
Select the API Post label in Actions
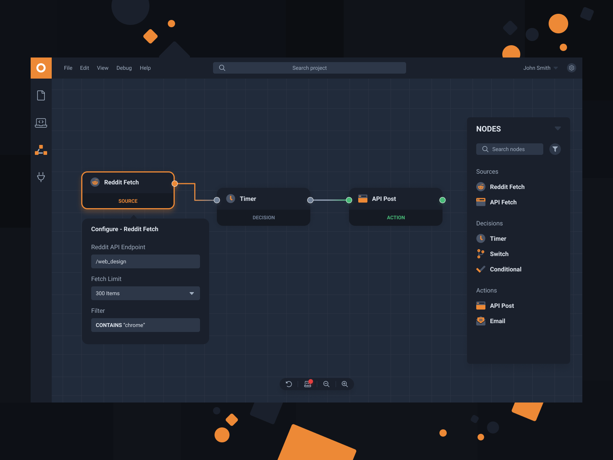[x=502, y=306]
